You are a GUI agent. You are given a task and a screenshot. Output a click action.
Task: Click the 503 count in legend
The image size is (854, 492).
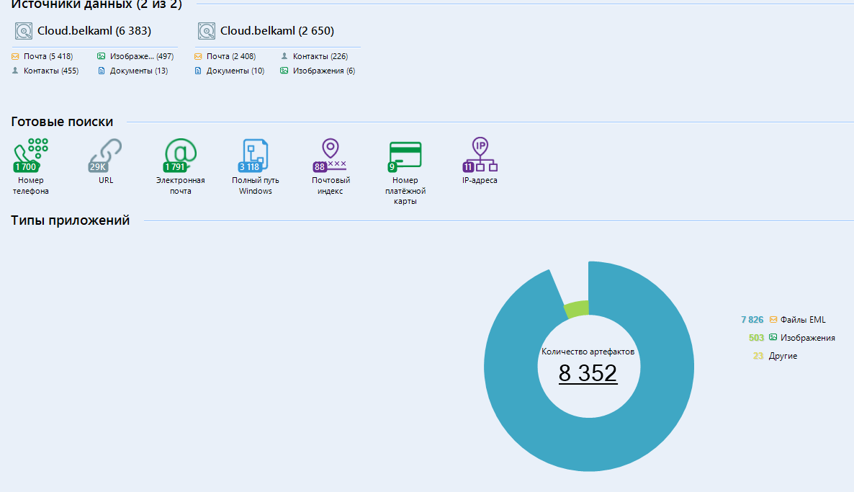757,338
